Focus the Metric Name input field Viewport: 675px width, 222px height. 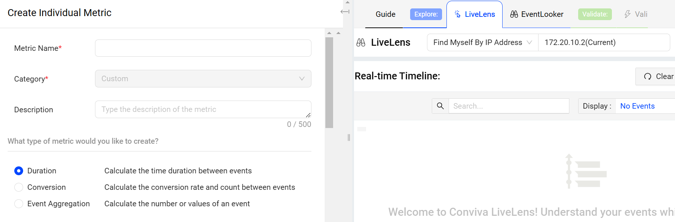pyautogui.click(x=203, y=48)
